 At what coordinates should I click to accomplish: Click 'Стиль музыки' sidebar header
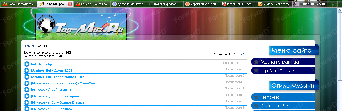tap(293, 86)
